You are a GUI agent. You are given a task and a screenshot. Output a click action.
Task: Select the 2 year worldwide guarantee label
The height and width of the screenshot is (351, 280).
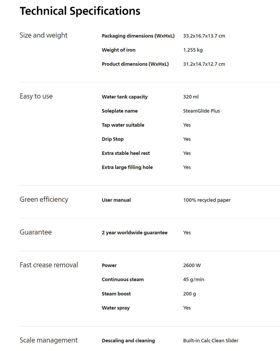[135, 233]
